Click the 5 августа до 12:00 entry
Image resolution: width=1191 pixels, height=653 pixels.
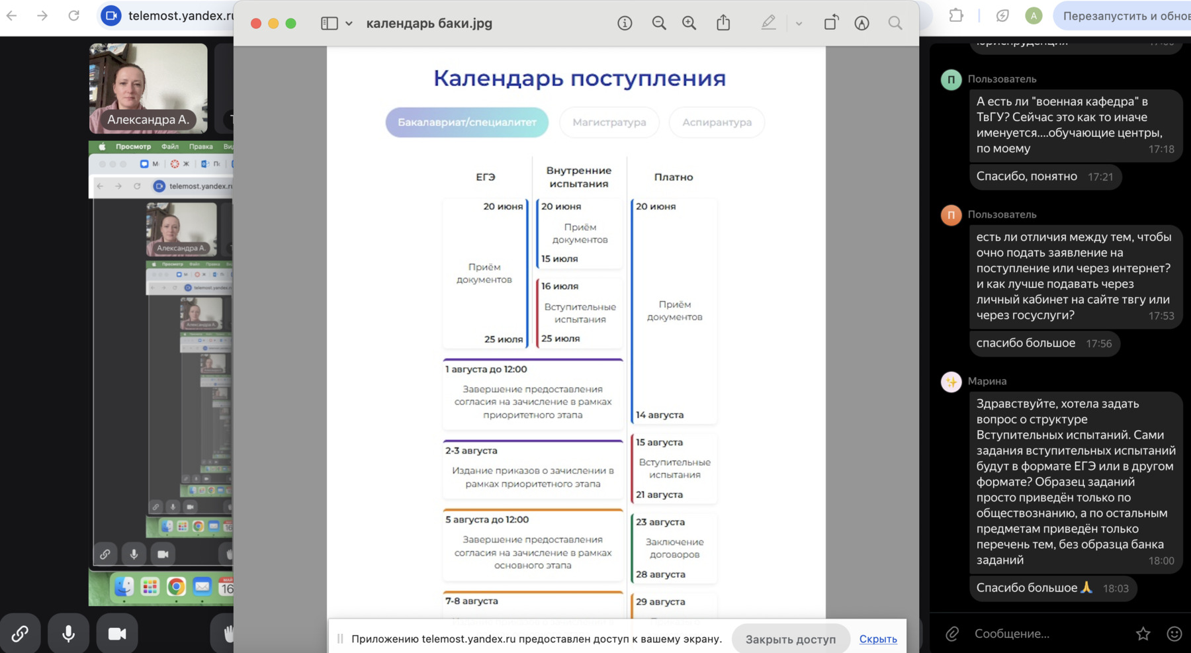(x=533, y=544)
